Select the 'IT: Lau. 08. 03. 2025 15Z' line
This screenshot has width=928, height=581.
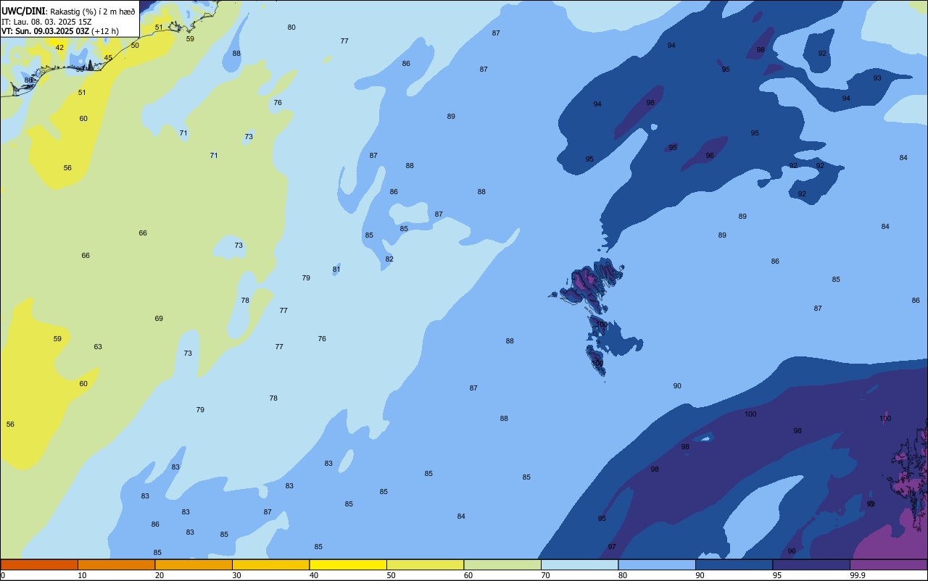pyautogui.click(x=46, y=21)
